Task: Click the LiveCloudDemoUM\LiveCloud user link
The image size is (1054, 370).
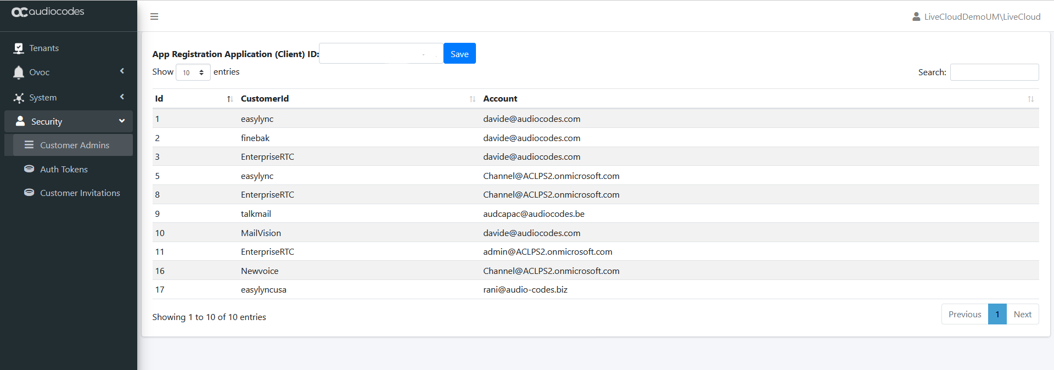Action: tap(982, 16)
